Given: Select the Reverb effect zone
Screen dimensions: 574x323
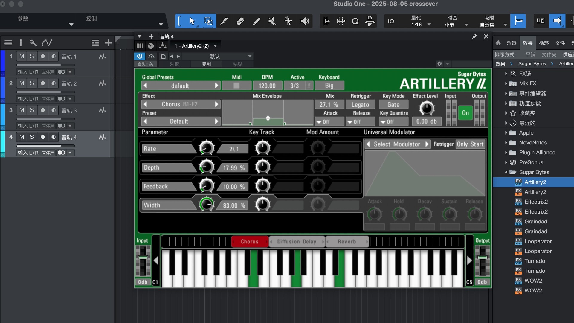Looking at the screenshot, I should coord(347,241).
